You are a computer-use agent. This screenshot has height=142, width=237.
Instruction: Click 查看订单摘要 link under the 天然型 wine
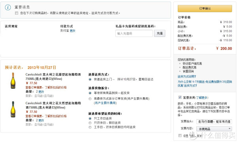click(46, 116)
